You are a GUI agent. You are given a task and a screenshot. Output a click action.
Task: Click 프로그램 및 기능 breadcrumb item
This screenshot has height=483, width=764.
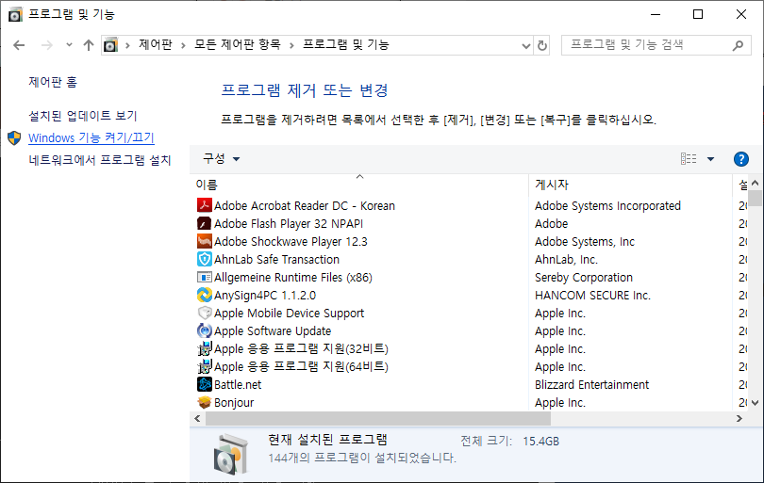(346, 45)
